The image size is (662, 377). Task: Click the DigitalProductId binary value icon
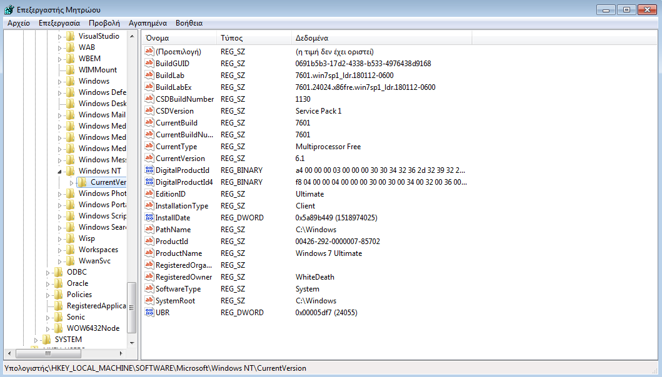pyautogui.click(x=149, y=170)
